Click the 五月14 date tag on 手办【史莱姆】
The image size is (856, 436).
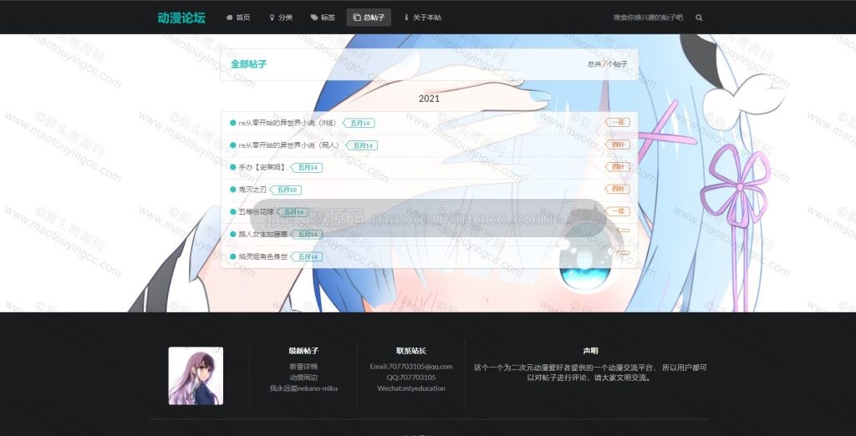(306, 168)
